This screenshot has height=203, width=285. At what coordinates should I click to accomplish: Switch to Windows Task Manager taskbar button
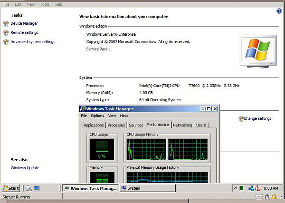[90, 188]
